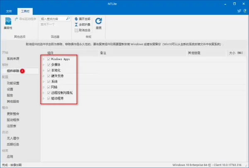The image size is (249, 168).
Task: Expand all components with 展开全部
Action: 83,19
